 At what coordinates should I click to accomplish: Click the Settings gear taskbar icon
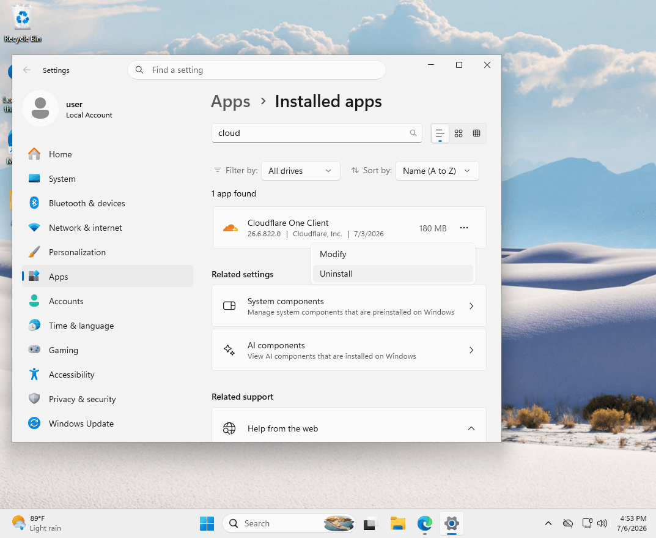pyautogui.click(x=452, y=523)
